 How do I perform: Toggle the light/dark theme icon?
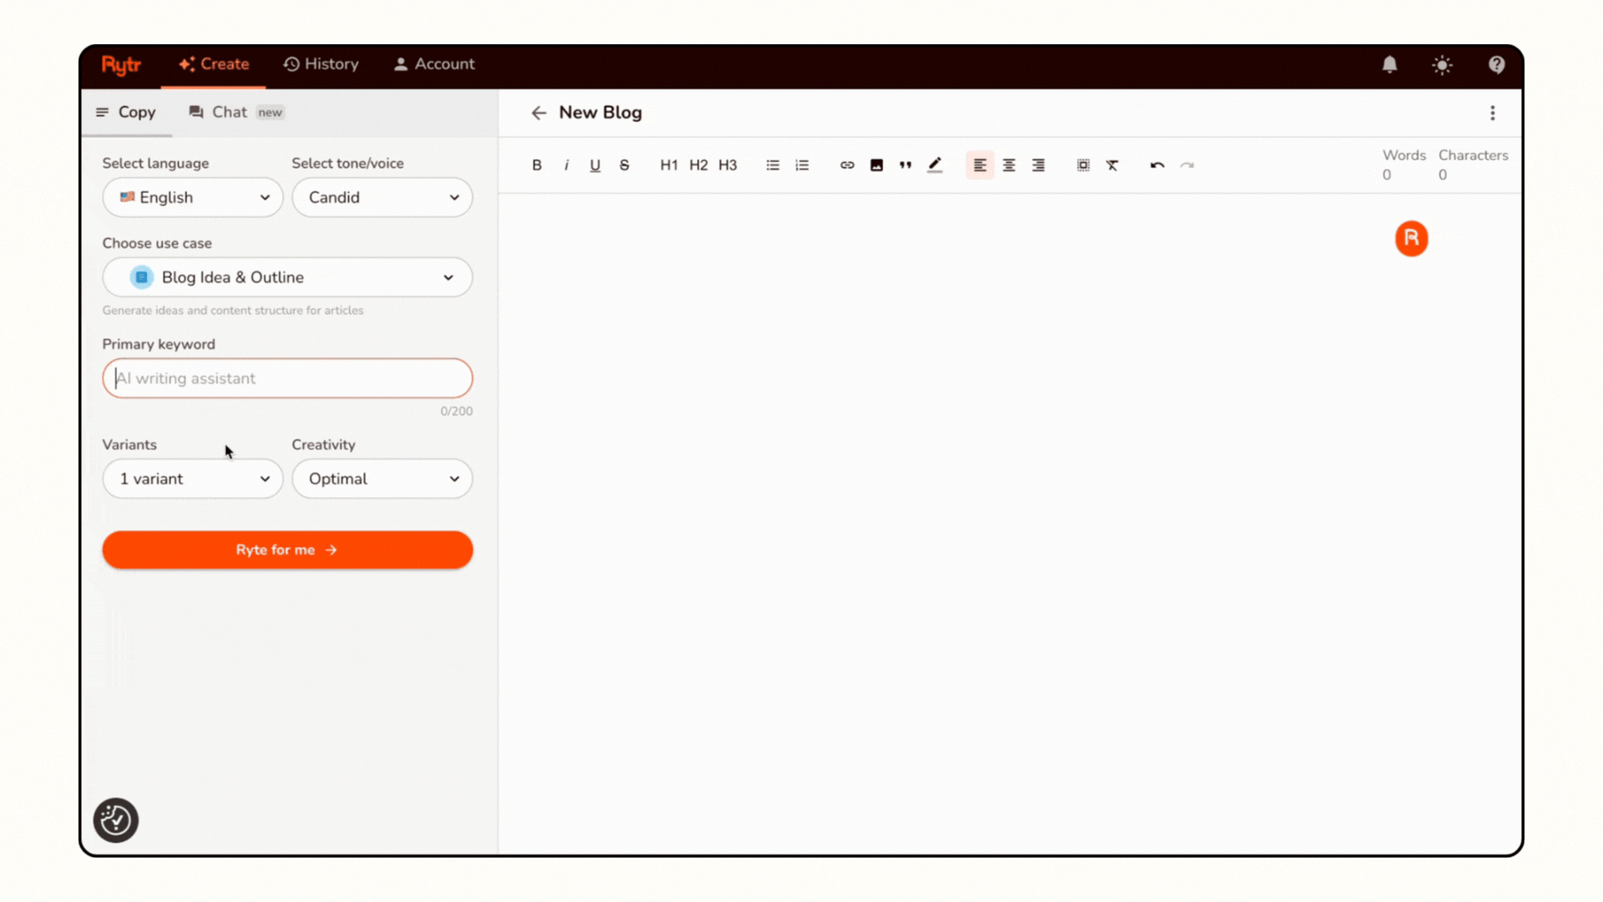(1442, 64)
